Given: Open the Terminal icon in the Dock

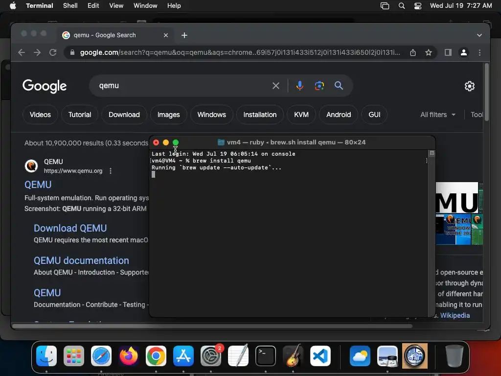Looking at the screenshot, I should pos(266,356).
